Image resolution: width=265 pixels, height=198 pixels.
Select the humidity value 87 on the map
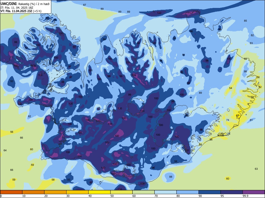pyautogui.click(x=85, y=5)
